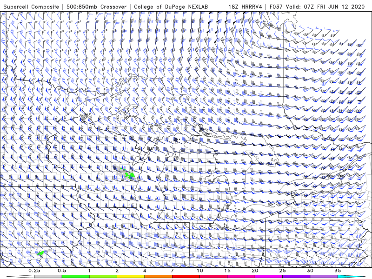Click the gray 0.25–0.5 colorbar segment

pos(48,277)
